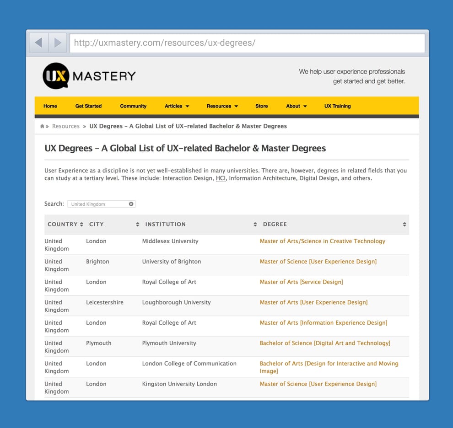This screenshot has height=428, width=453.
Task: Click the HCI abbreviation in the intro text
Action: pyautogui.click(x=221, y=178)
